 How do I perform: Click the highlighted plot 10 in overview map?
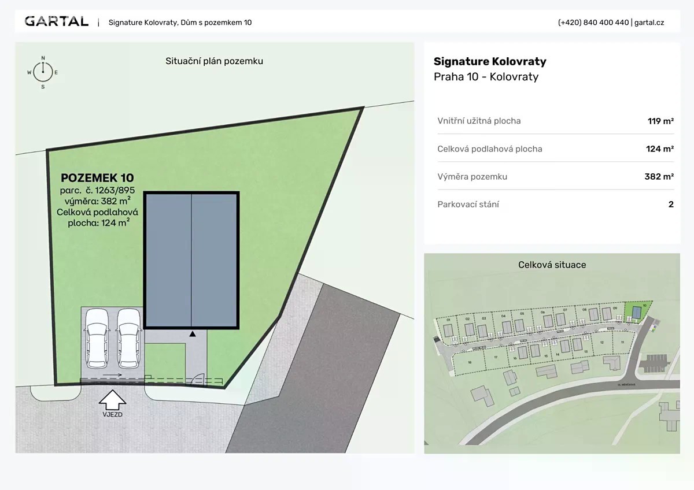click(x=637, y=311)
